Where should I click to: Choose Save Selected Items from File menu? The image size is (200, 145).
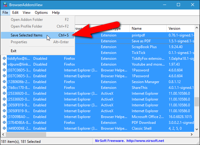38,35
